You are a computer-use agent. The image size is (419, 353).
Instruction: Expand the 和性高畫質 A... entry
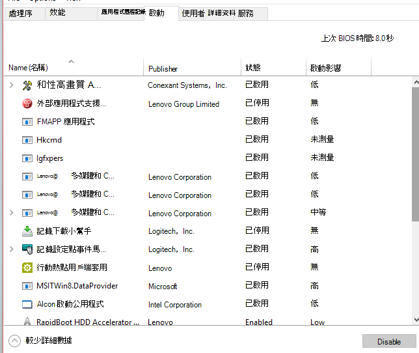[x=11, y=85]
